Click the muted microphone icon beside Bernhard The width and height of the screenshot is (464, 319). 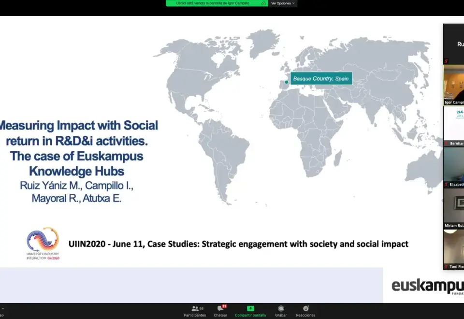[447, 144]
